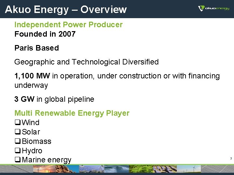Click the word 'Biomass' in the list

click(36, 141)
